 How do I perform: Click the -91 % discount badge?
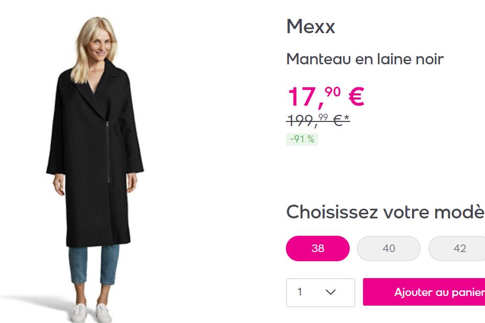tap(302, 139)
